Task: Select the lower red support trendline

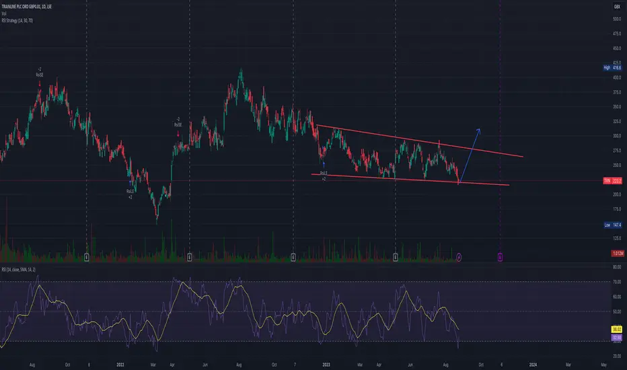Action: pos(410,180)
